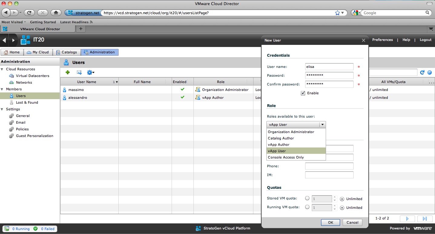Collapse the Settings tree section
Viewport: 435px width, 234px height.
2,109
